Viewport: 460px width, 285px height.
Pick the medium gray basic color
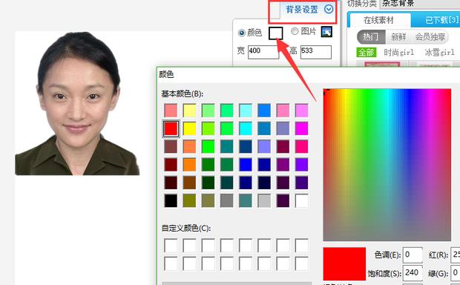point(226,201)
